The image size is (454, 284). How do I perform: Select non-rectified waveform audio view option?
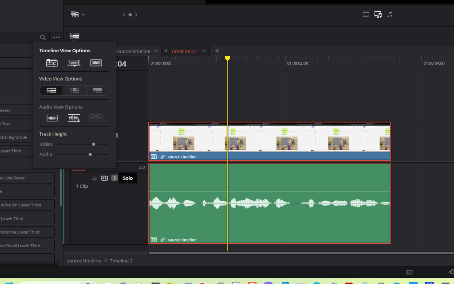click(x=52, y=118)
